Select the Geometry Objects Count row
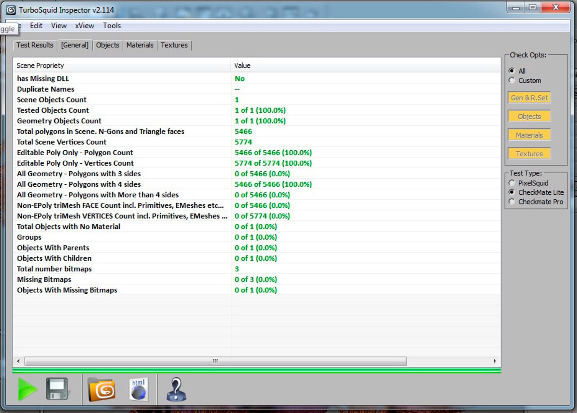The image size is (577, 413). click(257, 121)
